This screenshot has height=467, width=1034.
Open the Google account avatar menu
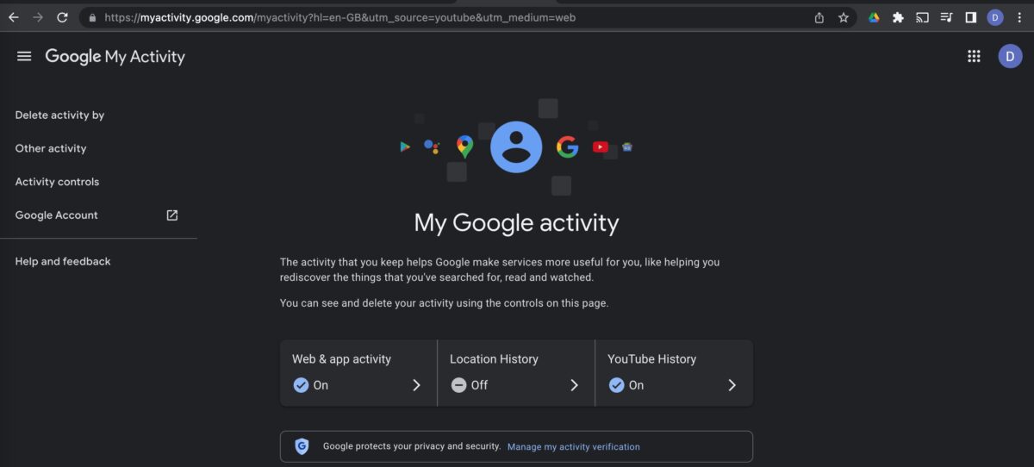pyautogui.click(x=1010, y=56)
